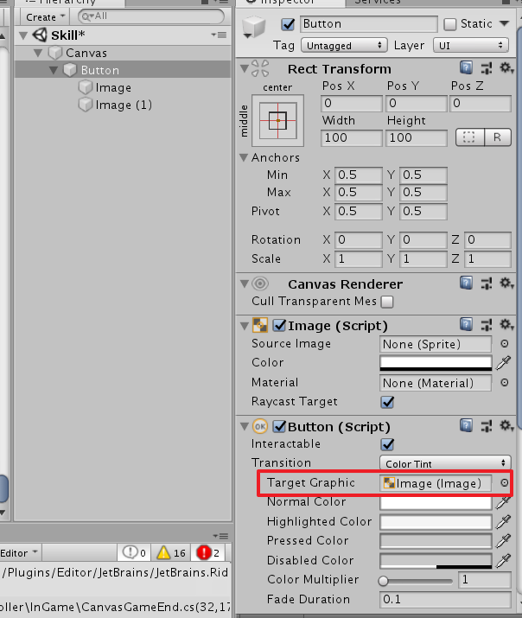
Task: Open the Layer dropdown showing UI
Action: click(470, 45)
